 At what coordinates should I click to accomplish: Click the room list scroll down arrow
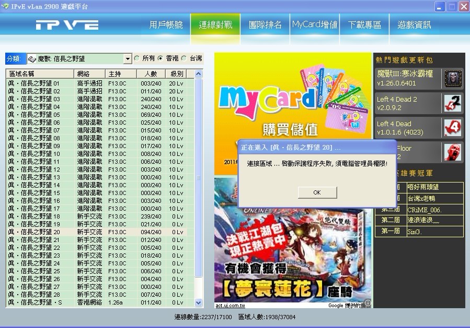(x=198, y=302)
